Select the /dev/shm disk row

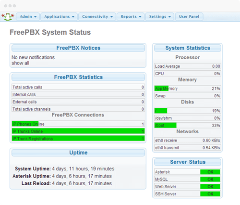[x=188, y=118]
